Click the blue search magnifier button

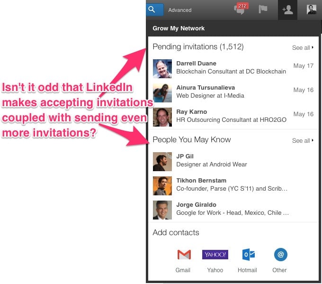coord(155,9)
